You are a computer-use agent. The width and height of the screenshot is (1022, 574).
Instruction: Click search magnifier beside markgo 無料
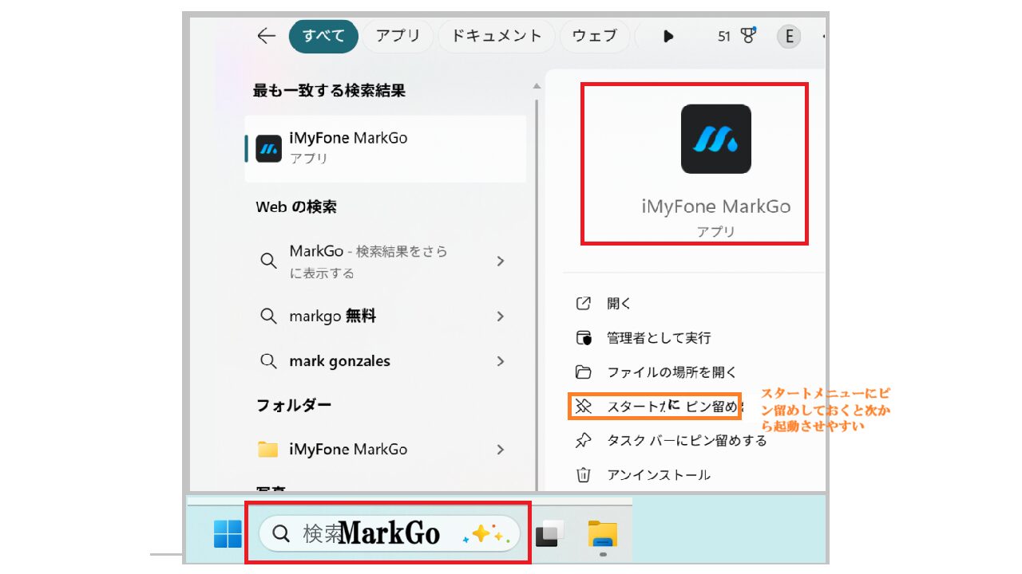(269, 316)
